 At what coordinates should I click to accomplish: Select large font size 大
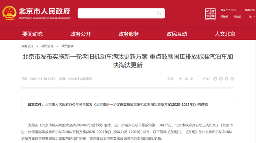(180, 79)
